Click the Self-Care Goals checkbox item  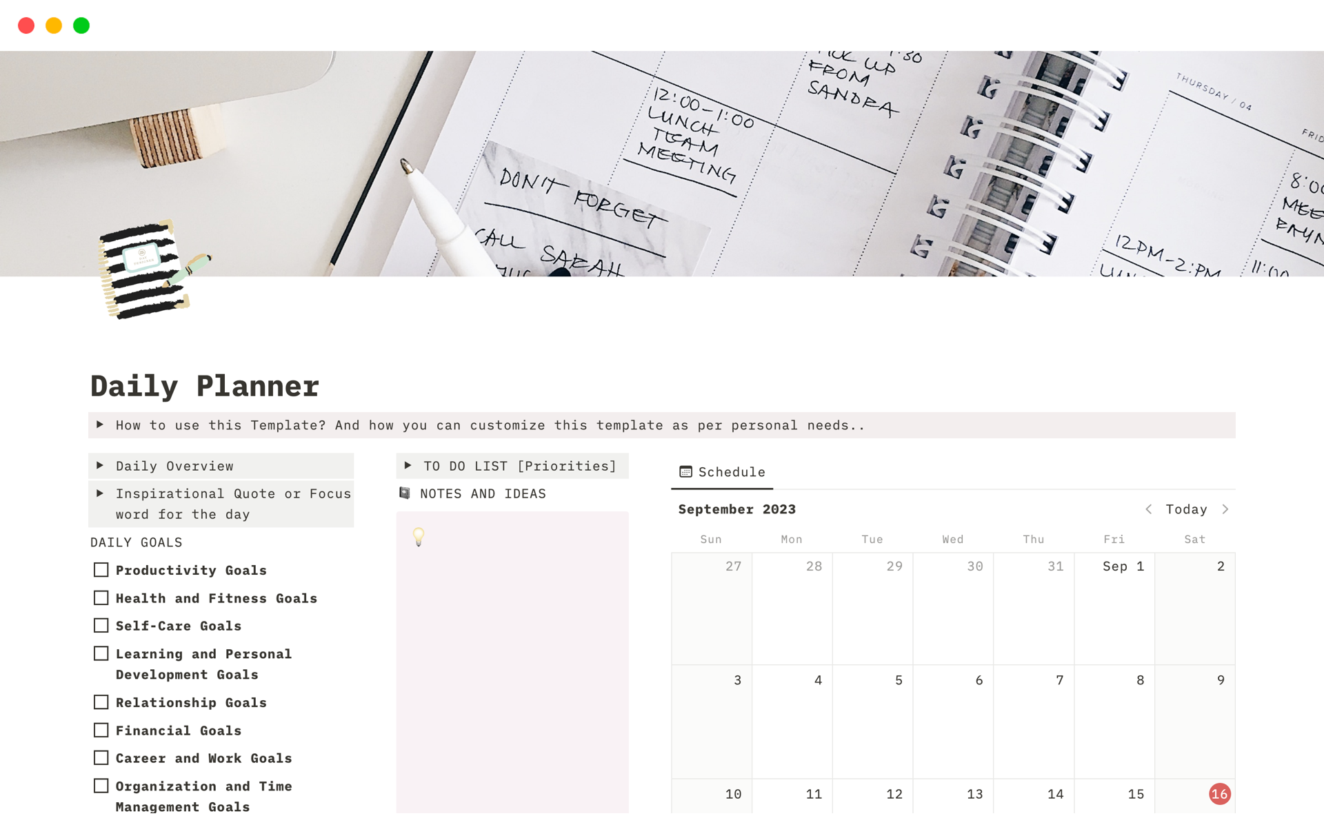point(101,626)
